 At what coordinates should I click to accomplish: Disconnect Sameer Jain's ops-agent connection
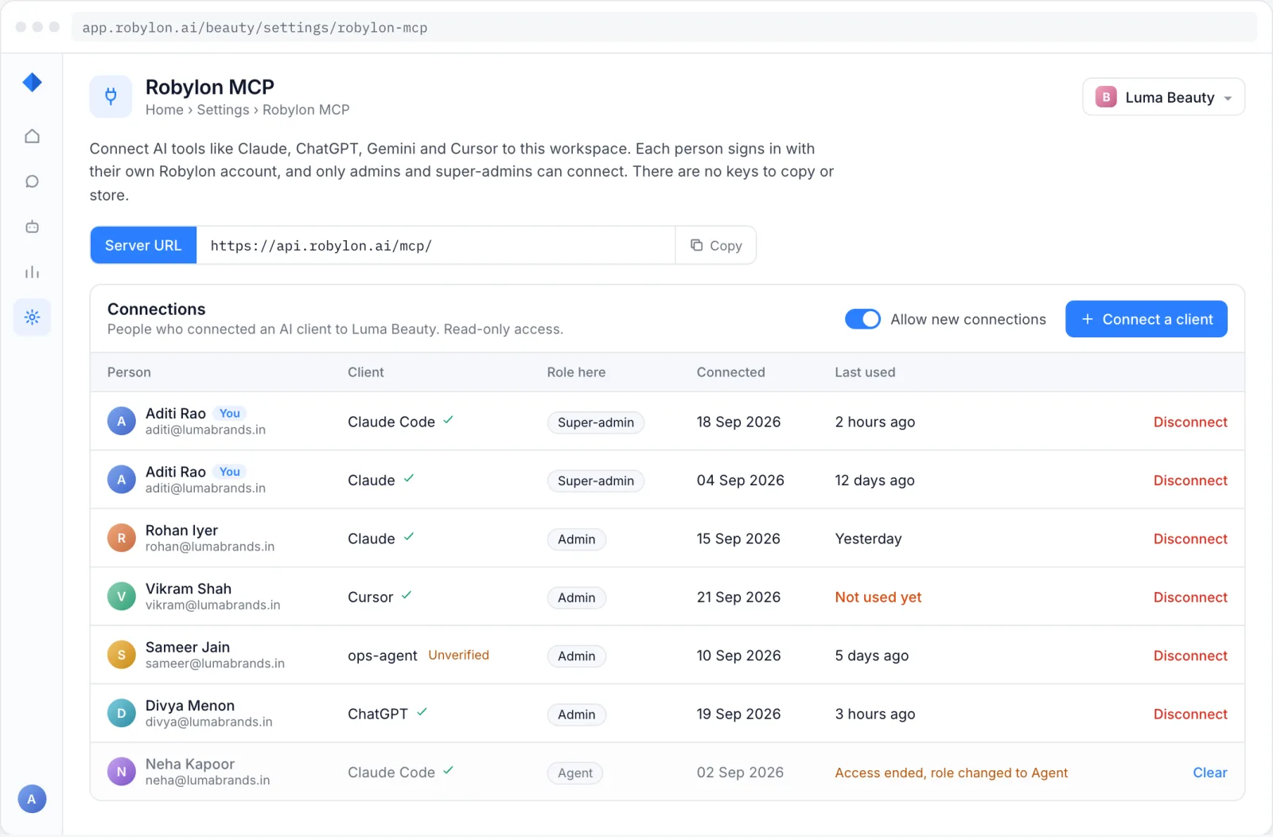click(x=1190, y=656)
